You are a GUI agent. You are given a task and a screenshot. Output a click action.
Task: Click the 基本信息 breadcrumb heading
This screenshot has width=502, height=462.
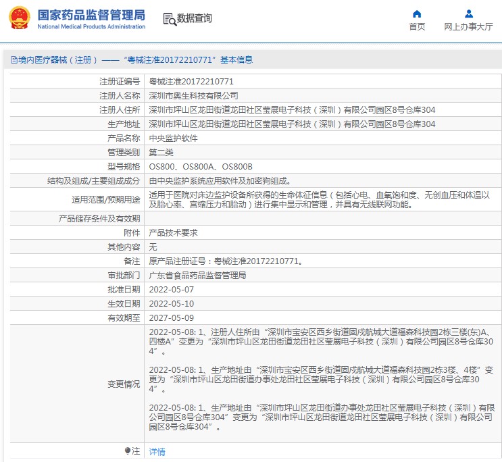[x=236, y=60]
